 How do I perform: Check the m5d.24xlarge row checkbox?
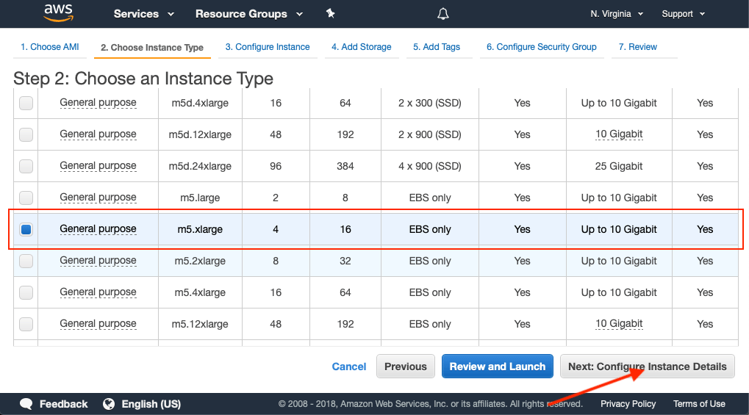point(26,166)
